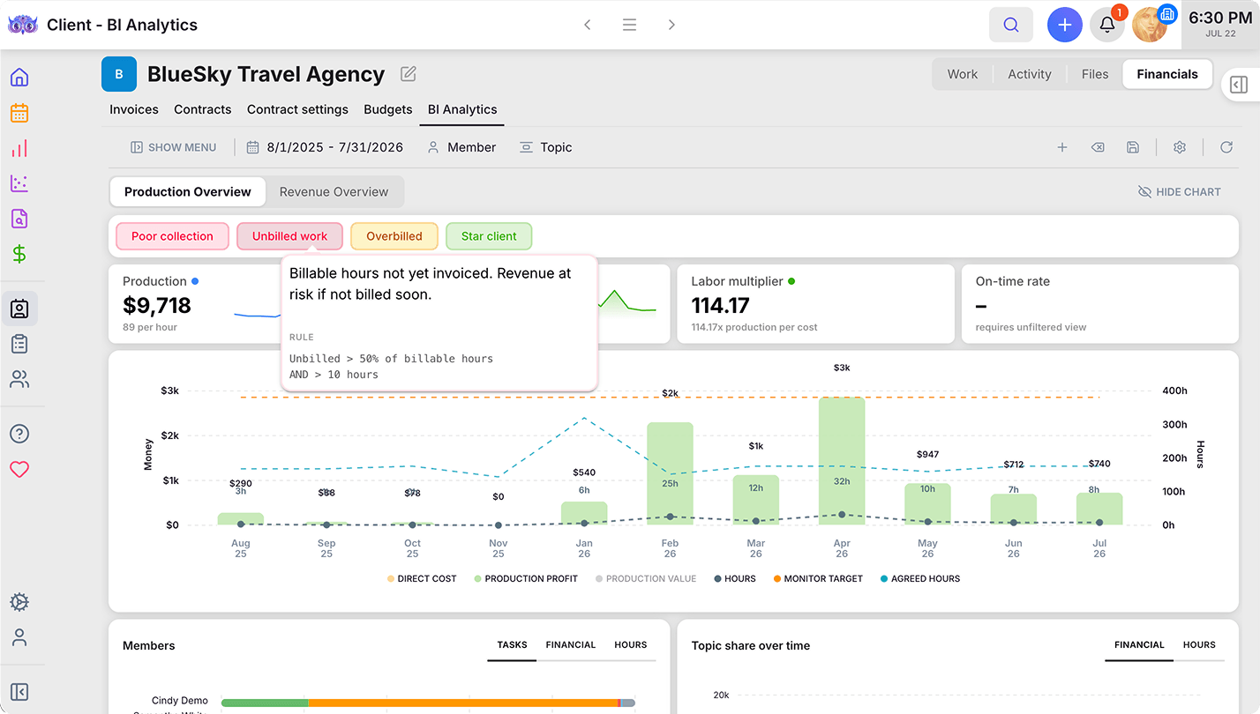This screenshot has height=714, width=1260.
Task: Open the Contract settings sub-tab
Action: 297,109
